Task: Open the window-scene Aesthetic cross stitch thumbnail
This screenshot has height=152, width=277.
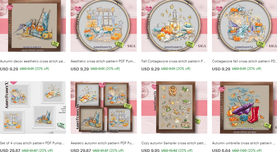Action: pos(104,26)
